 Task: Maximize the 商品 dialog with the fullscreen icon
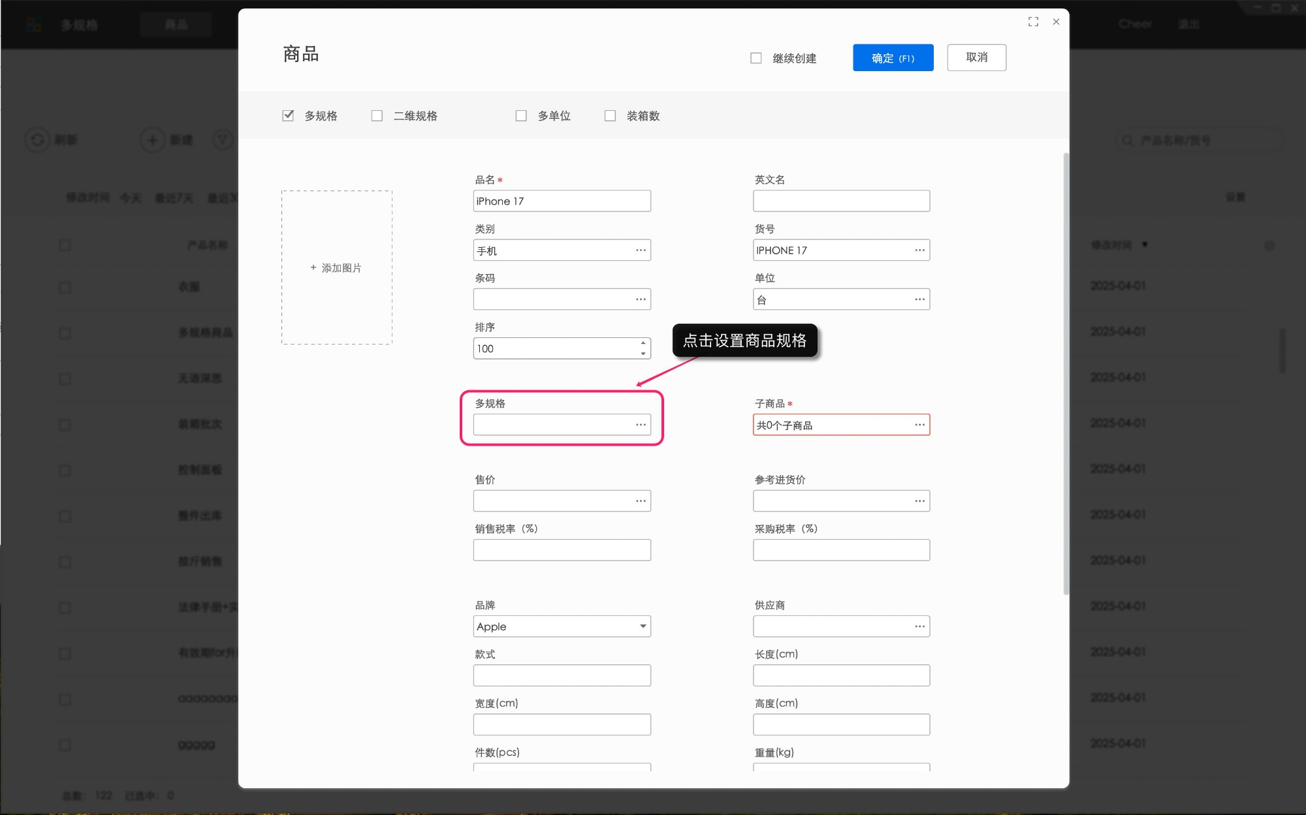pos(1034,22)
